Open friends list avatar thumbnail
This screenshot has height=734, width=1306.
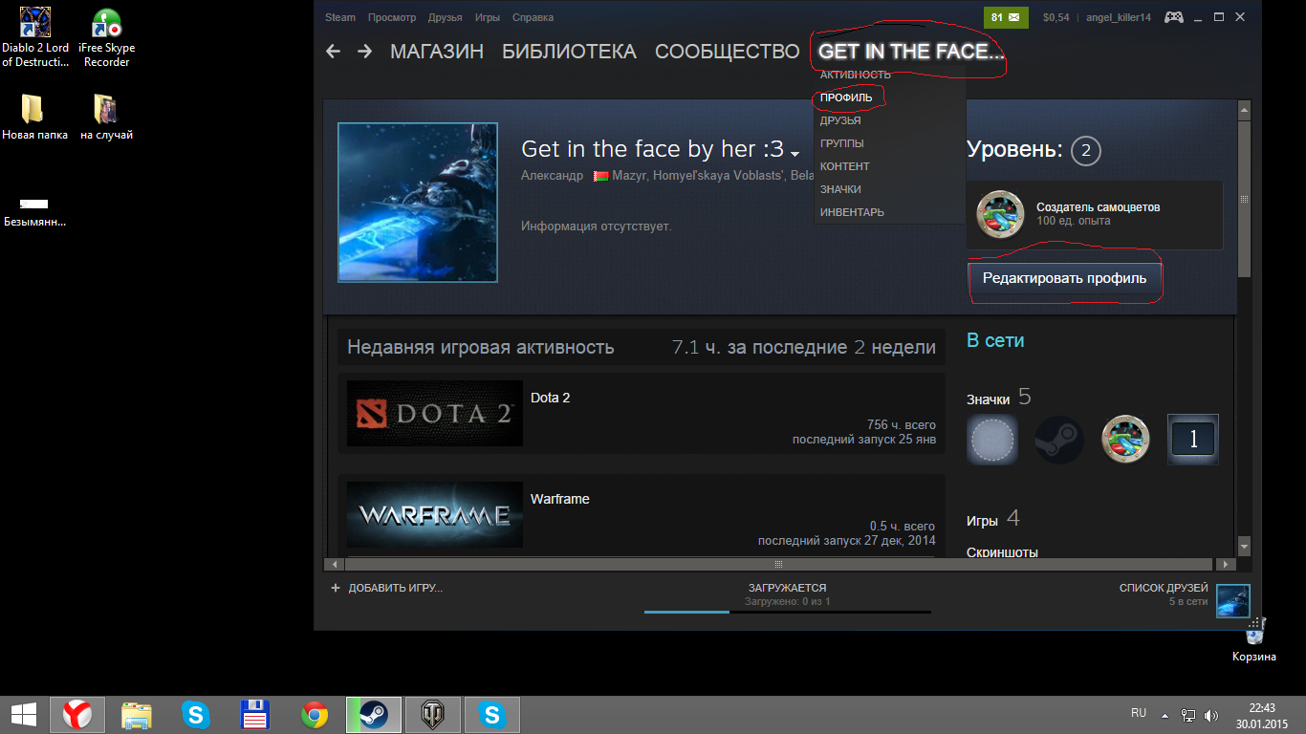point(1233,601)
